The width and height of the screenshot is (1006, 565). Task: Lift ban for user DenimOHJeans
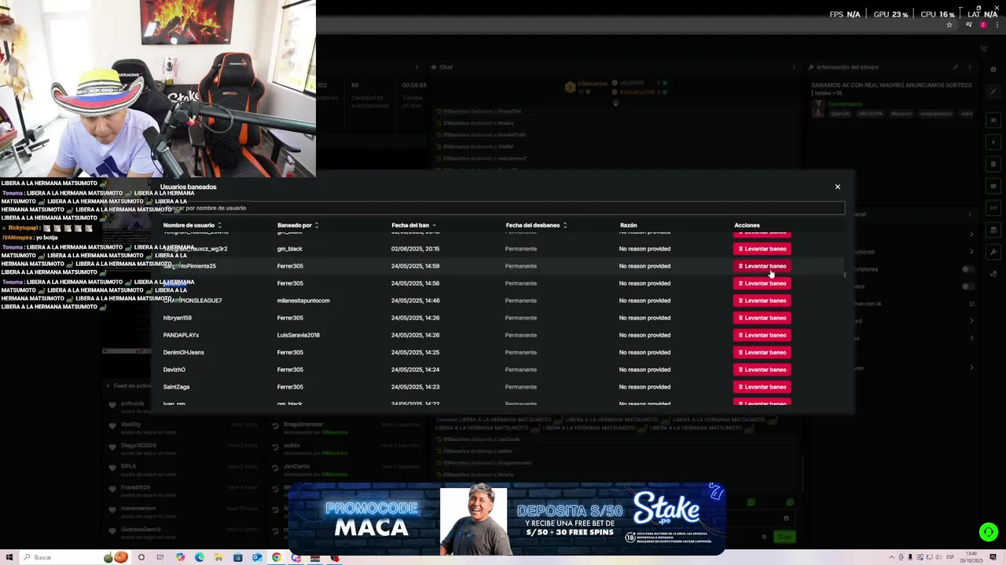762,352
